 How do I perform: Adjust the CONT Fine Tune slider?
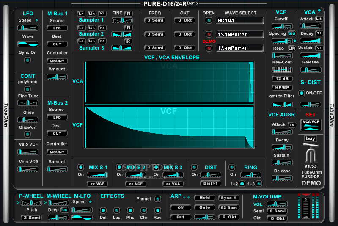[x=28, y=103]
